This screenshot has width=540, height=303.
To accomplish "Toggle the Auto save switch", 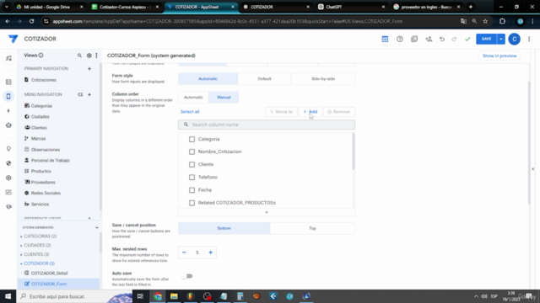I will [187, 276].
